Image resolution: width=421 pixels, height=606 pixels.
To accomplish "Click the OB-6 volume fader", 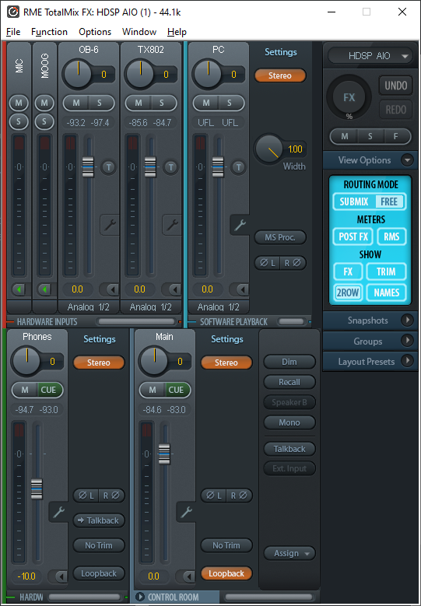I will [x=88, y=166].
